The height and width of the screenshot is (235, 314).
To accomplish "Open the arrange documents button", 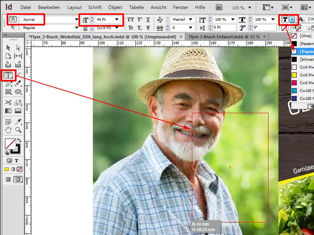I will point(306,7).
